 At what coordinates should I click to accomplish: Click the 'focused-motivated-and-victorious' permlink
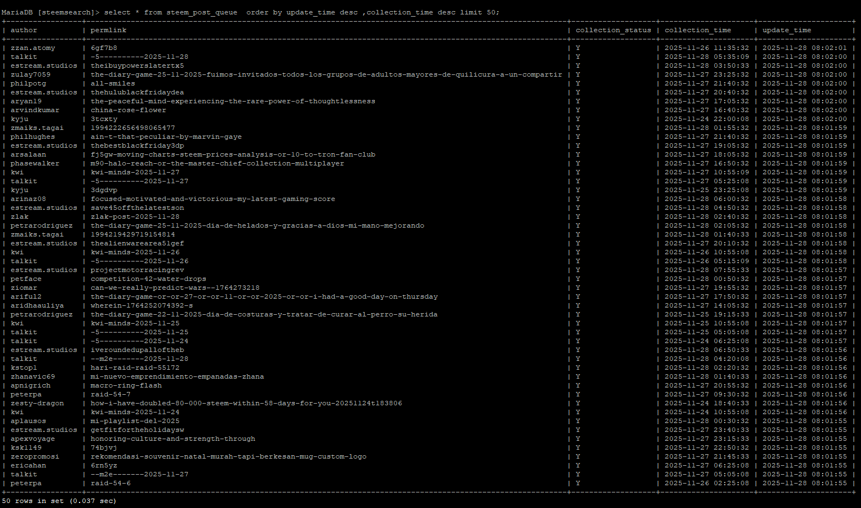tap(213, 199)
